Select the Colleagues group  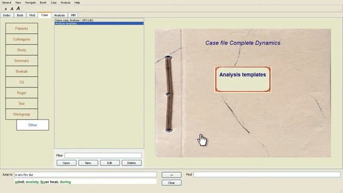coord(21,39)
